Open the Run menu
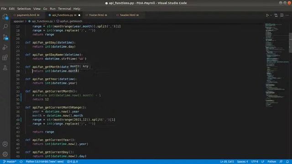This screenshot has width=292, height=164. click(x=52, y=9)
